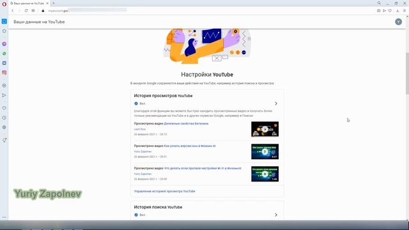Click the 'Ваши данные на YouTube' page header
The width and height of the screenshot is (409, 230).
point(39,22)
